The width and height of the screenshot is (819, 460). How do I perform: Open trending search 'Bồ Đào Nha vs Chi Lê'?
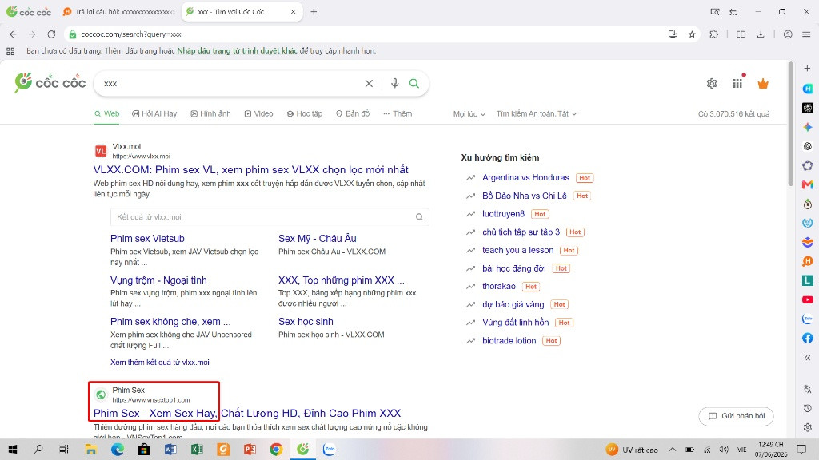[525, 196]
